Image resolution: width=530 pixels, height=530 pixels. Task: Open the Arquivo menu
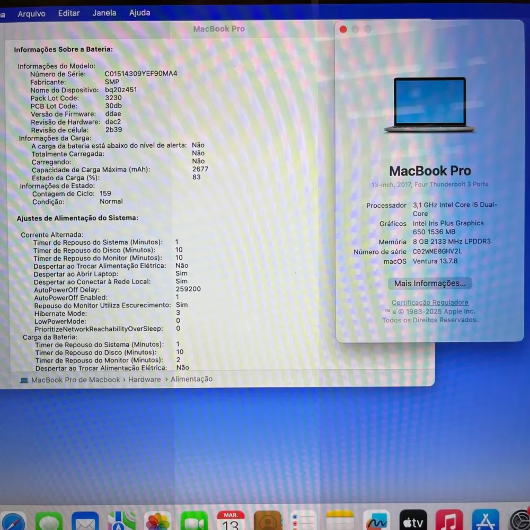31,13
